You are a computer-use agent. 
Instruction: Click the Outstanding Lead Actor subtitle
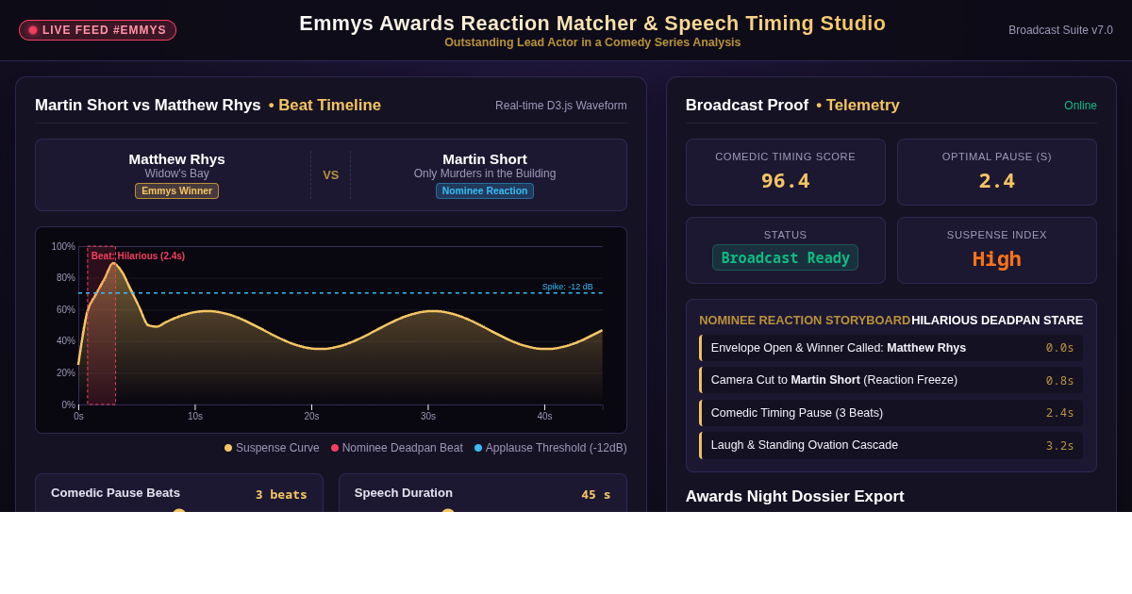click(592, 42)
